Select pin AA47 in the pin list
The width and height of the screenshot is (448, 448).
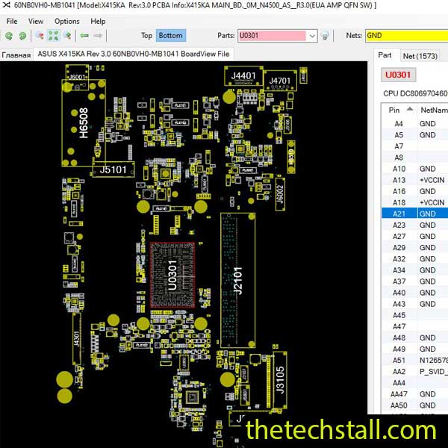point(399,394)
